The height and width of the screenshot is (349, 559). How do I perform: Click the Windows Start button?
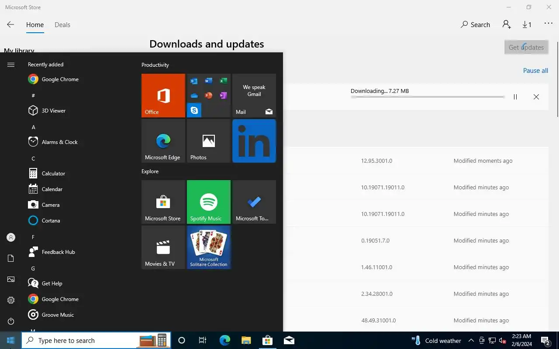(x=10, y=340)
